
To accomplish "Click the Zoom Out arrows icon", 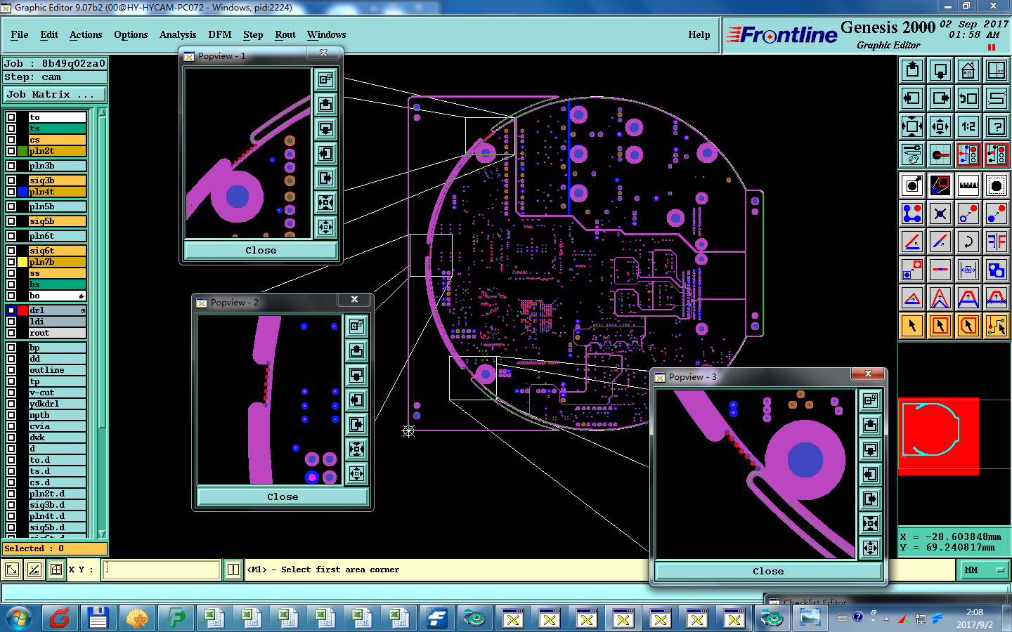I will pos(940,126).
